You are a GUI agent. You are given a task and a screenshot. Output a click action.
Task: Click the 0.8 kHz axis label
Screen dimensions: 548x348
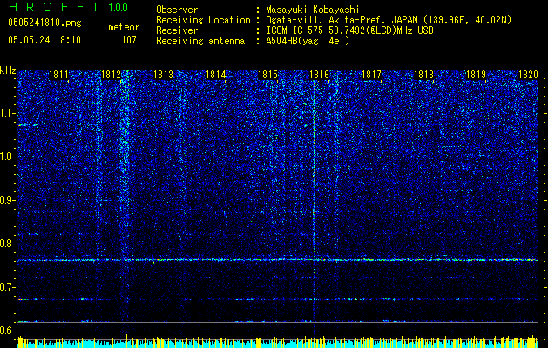(7, 244)
